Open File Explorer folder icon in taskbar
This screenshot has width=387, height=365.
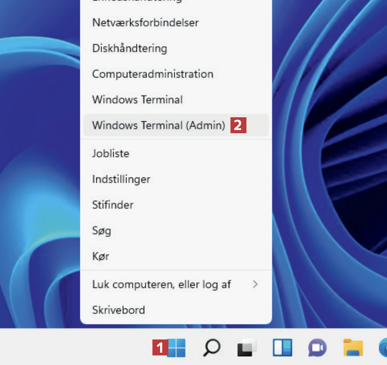coord(353,349)
